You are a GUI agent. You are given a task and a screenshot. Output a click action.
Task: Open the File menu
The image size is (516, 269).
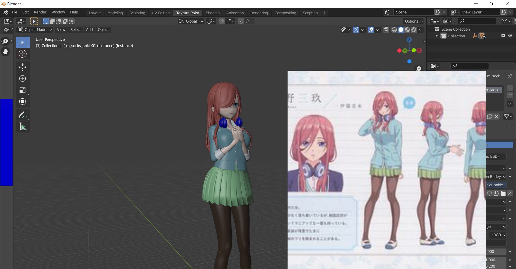tap(15, 12)
